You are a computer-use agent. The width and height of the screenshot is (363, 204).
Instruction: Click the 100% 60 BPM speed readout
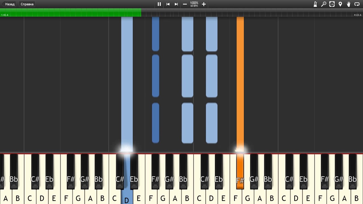(x=194, y=4)
